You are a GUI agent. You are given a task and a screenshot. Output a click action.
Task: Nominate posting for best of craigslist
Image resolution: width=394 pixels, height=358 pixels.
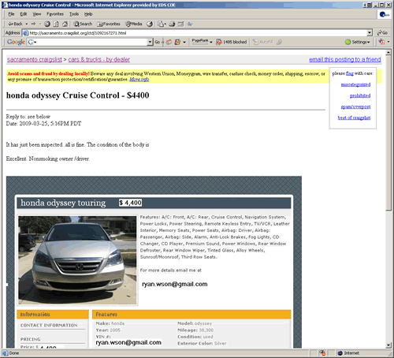[354, 117]
